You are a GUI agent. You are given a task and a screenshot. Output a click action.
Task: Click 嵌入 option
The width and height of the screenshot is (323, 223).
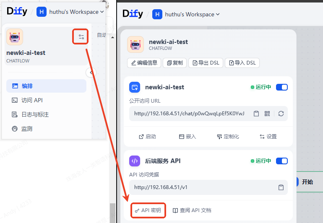(x=187, y=137)
